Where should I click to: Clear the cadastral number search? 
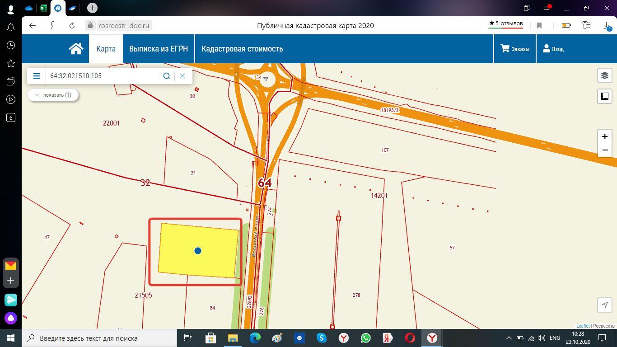tap(182, 76)
